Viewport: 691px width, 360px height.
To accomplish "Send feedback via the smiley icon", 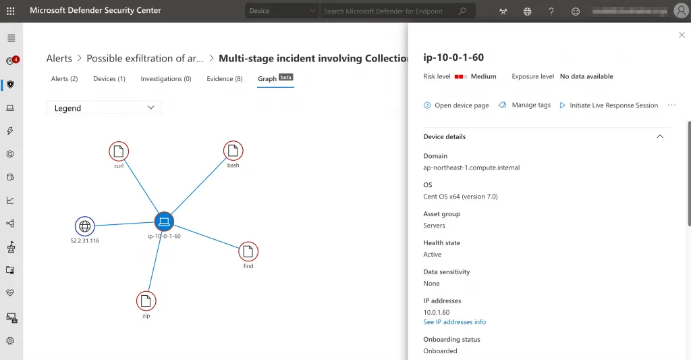I will (x=575, y=11).
